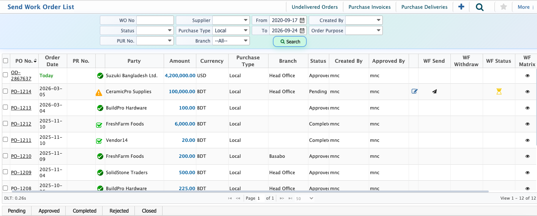Switch to the Completed status tab
This screenshot has height=216, width=537.
click(x=85, y=211)
